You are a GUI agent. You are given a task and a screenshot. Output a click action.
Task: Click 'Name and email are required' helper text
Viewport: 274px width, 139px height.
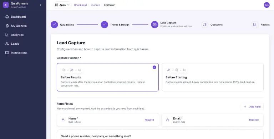point(101,109)
